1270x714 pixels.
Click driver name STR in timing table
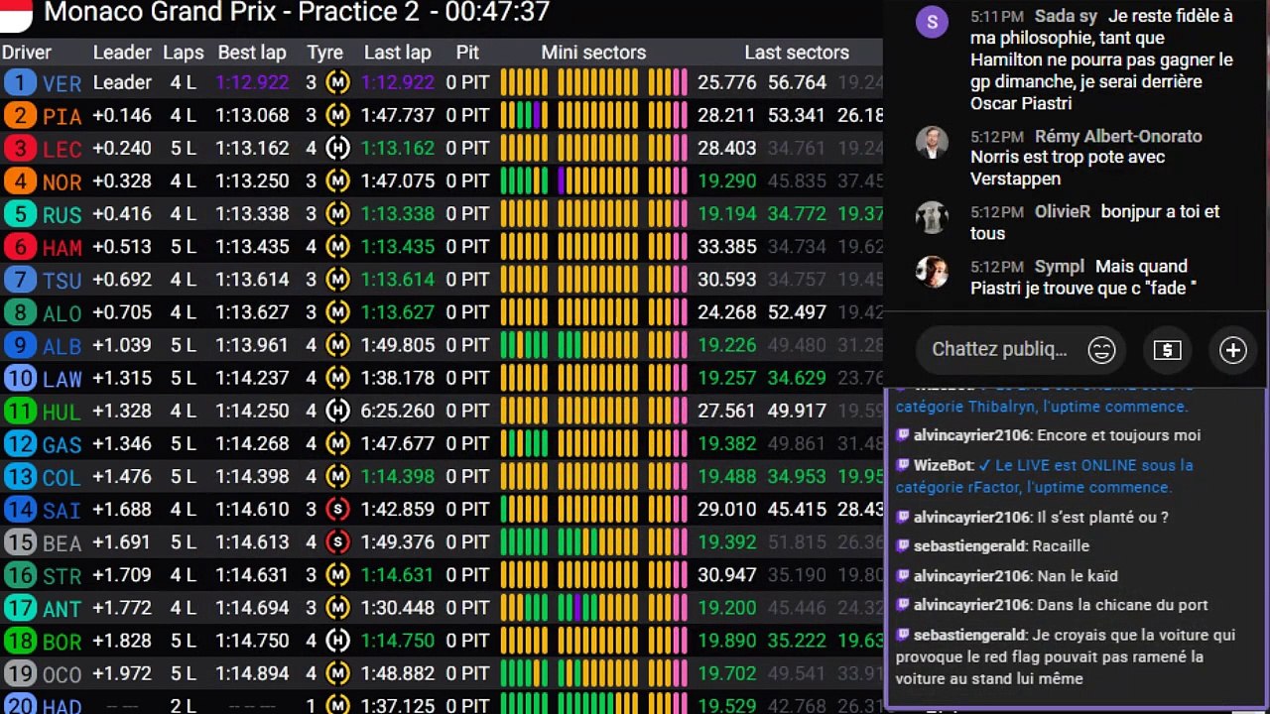(x=62, y=575)
